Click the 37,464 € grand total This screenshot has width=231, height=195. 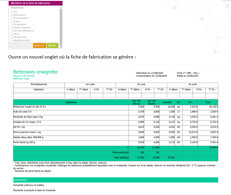click(x=213, y=147)
